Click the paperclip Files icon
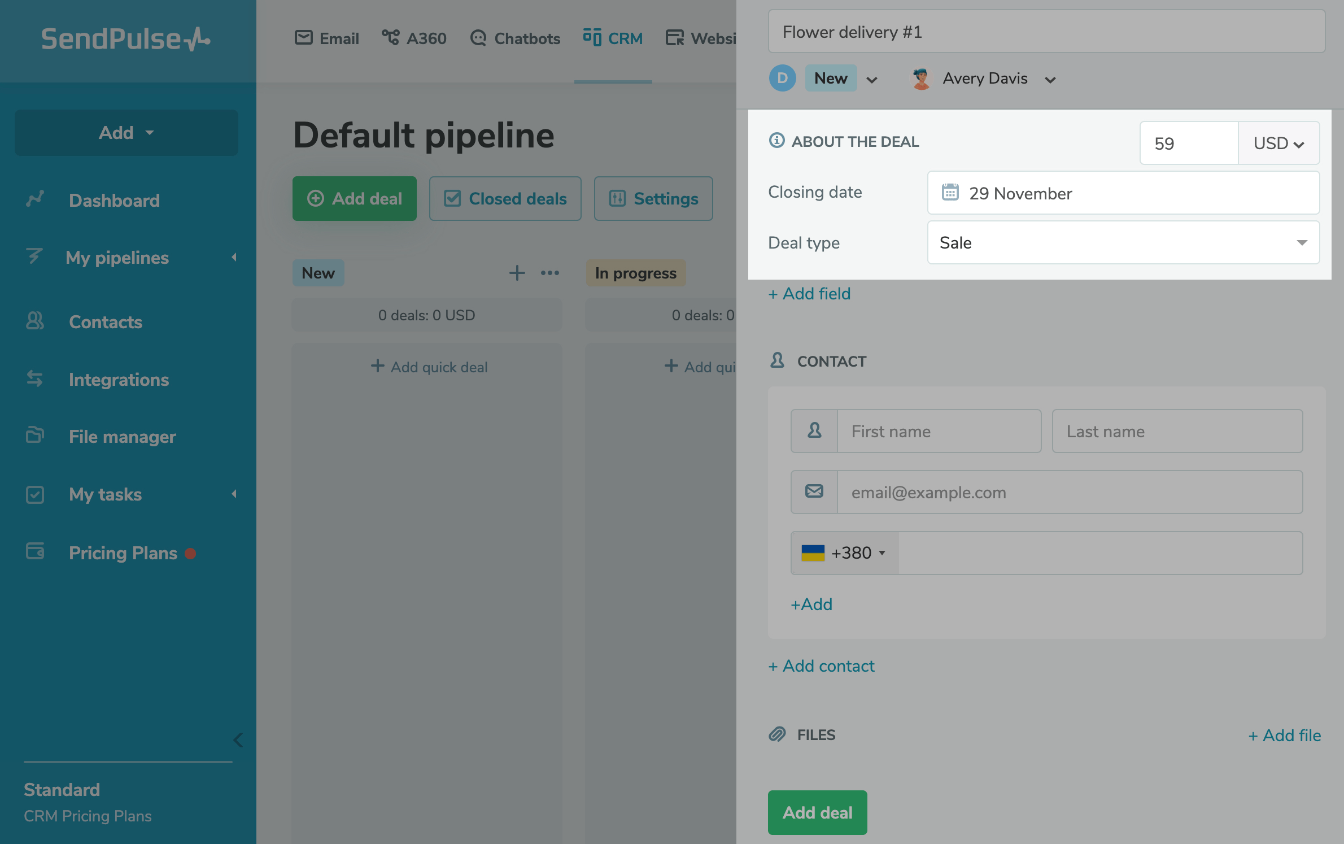Screen dimensions: 1344x844 pyautogui.click(x=778, y=734)
